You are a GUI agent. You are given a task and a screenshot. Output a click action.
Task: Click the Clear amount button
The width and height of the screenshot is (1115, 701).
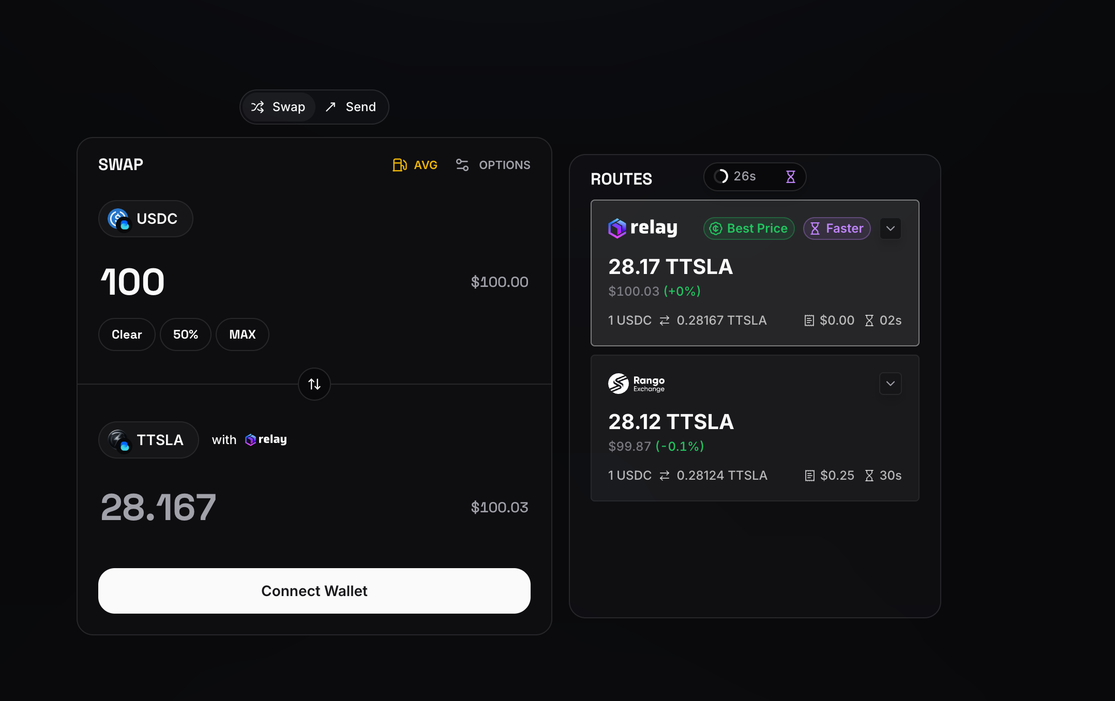pos(127,334)
